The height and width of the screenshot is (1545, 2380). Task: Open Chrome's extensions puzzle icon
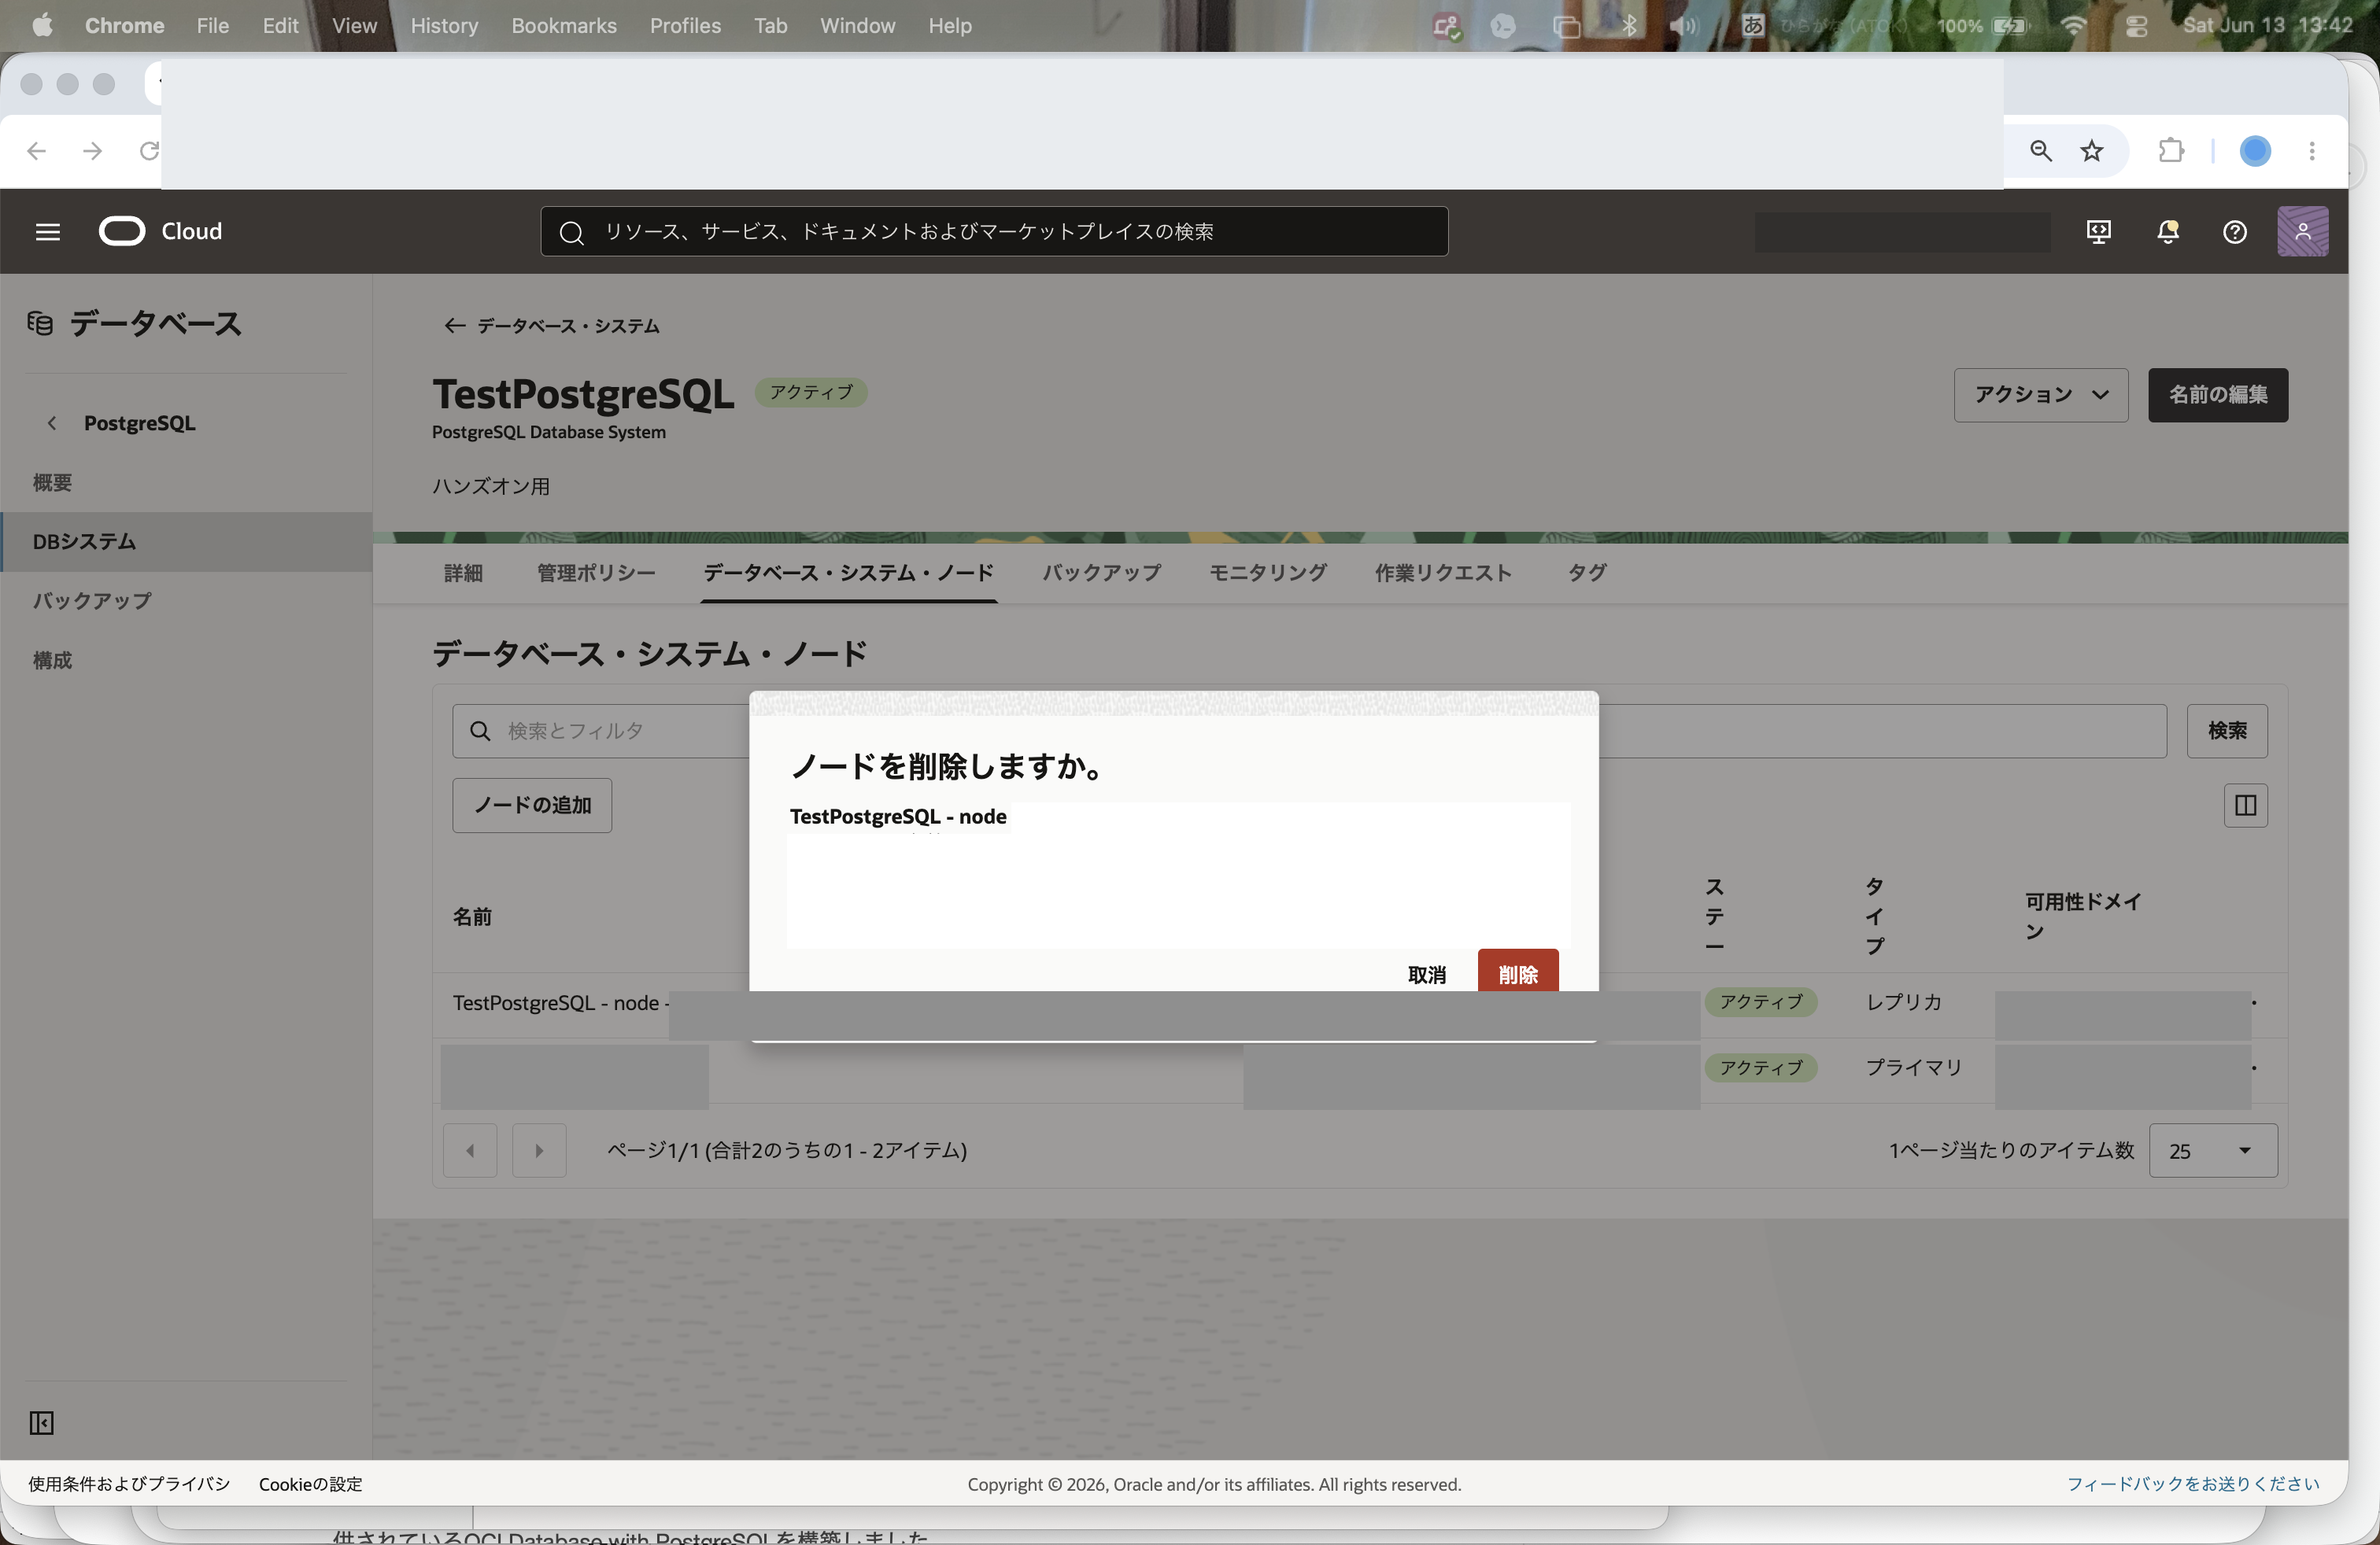(2171, 151)
